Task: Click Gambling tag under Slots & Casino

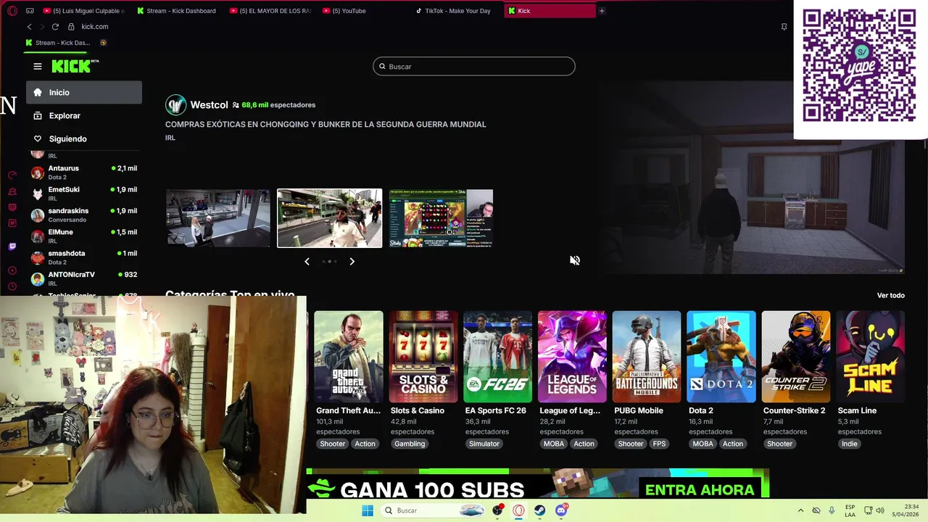Action: tap(410, 444)
